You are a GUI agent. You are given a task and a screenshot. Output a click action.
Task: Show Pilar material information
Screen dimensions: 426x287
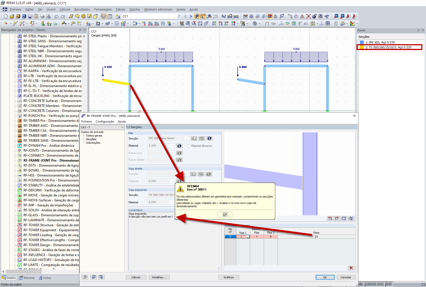pos(179,146)
